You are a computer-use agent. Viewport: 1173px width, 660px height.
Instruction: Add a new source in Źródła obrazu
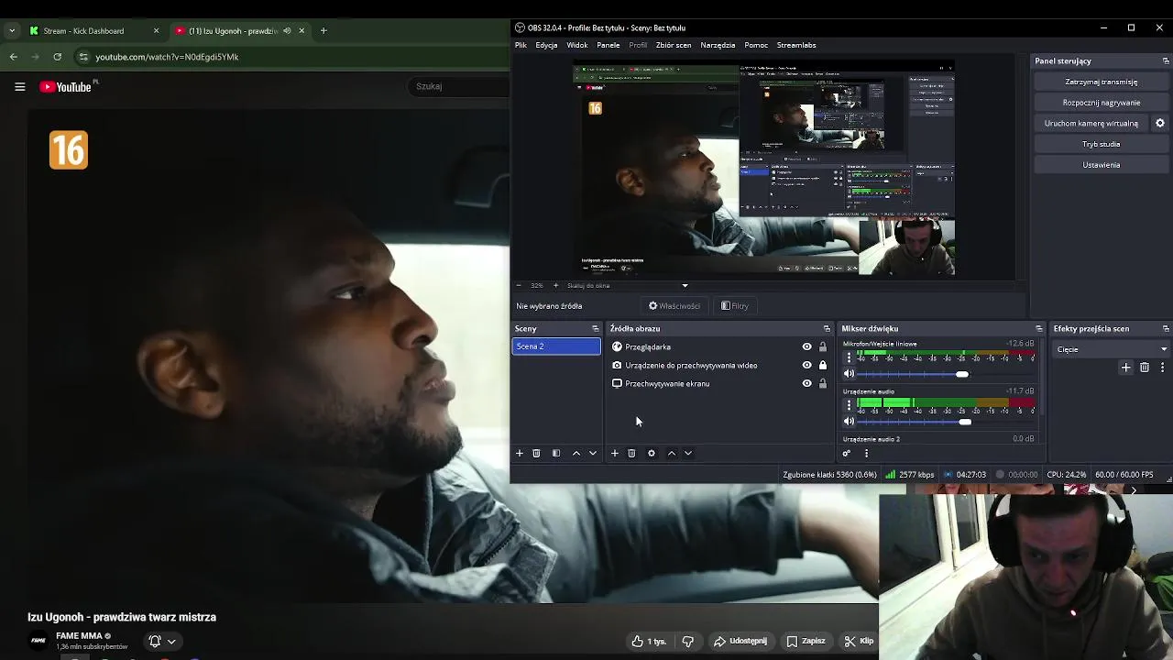coord(615,453)
